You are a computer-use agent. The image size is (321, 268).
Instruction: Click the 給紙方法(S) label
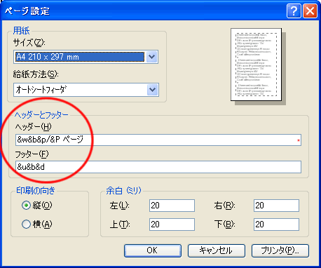click(36, 74)
